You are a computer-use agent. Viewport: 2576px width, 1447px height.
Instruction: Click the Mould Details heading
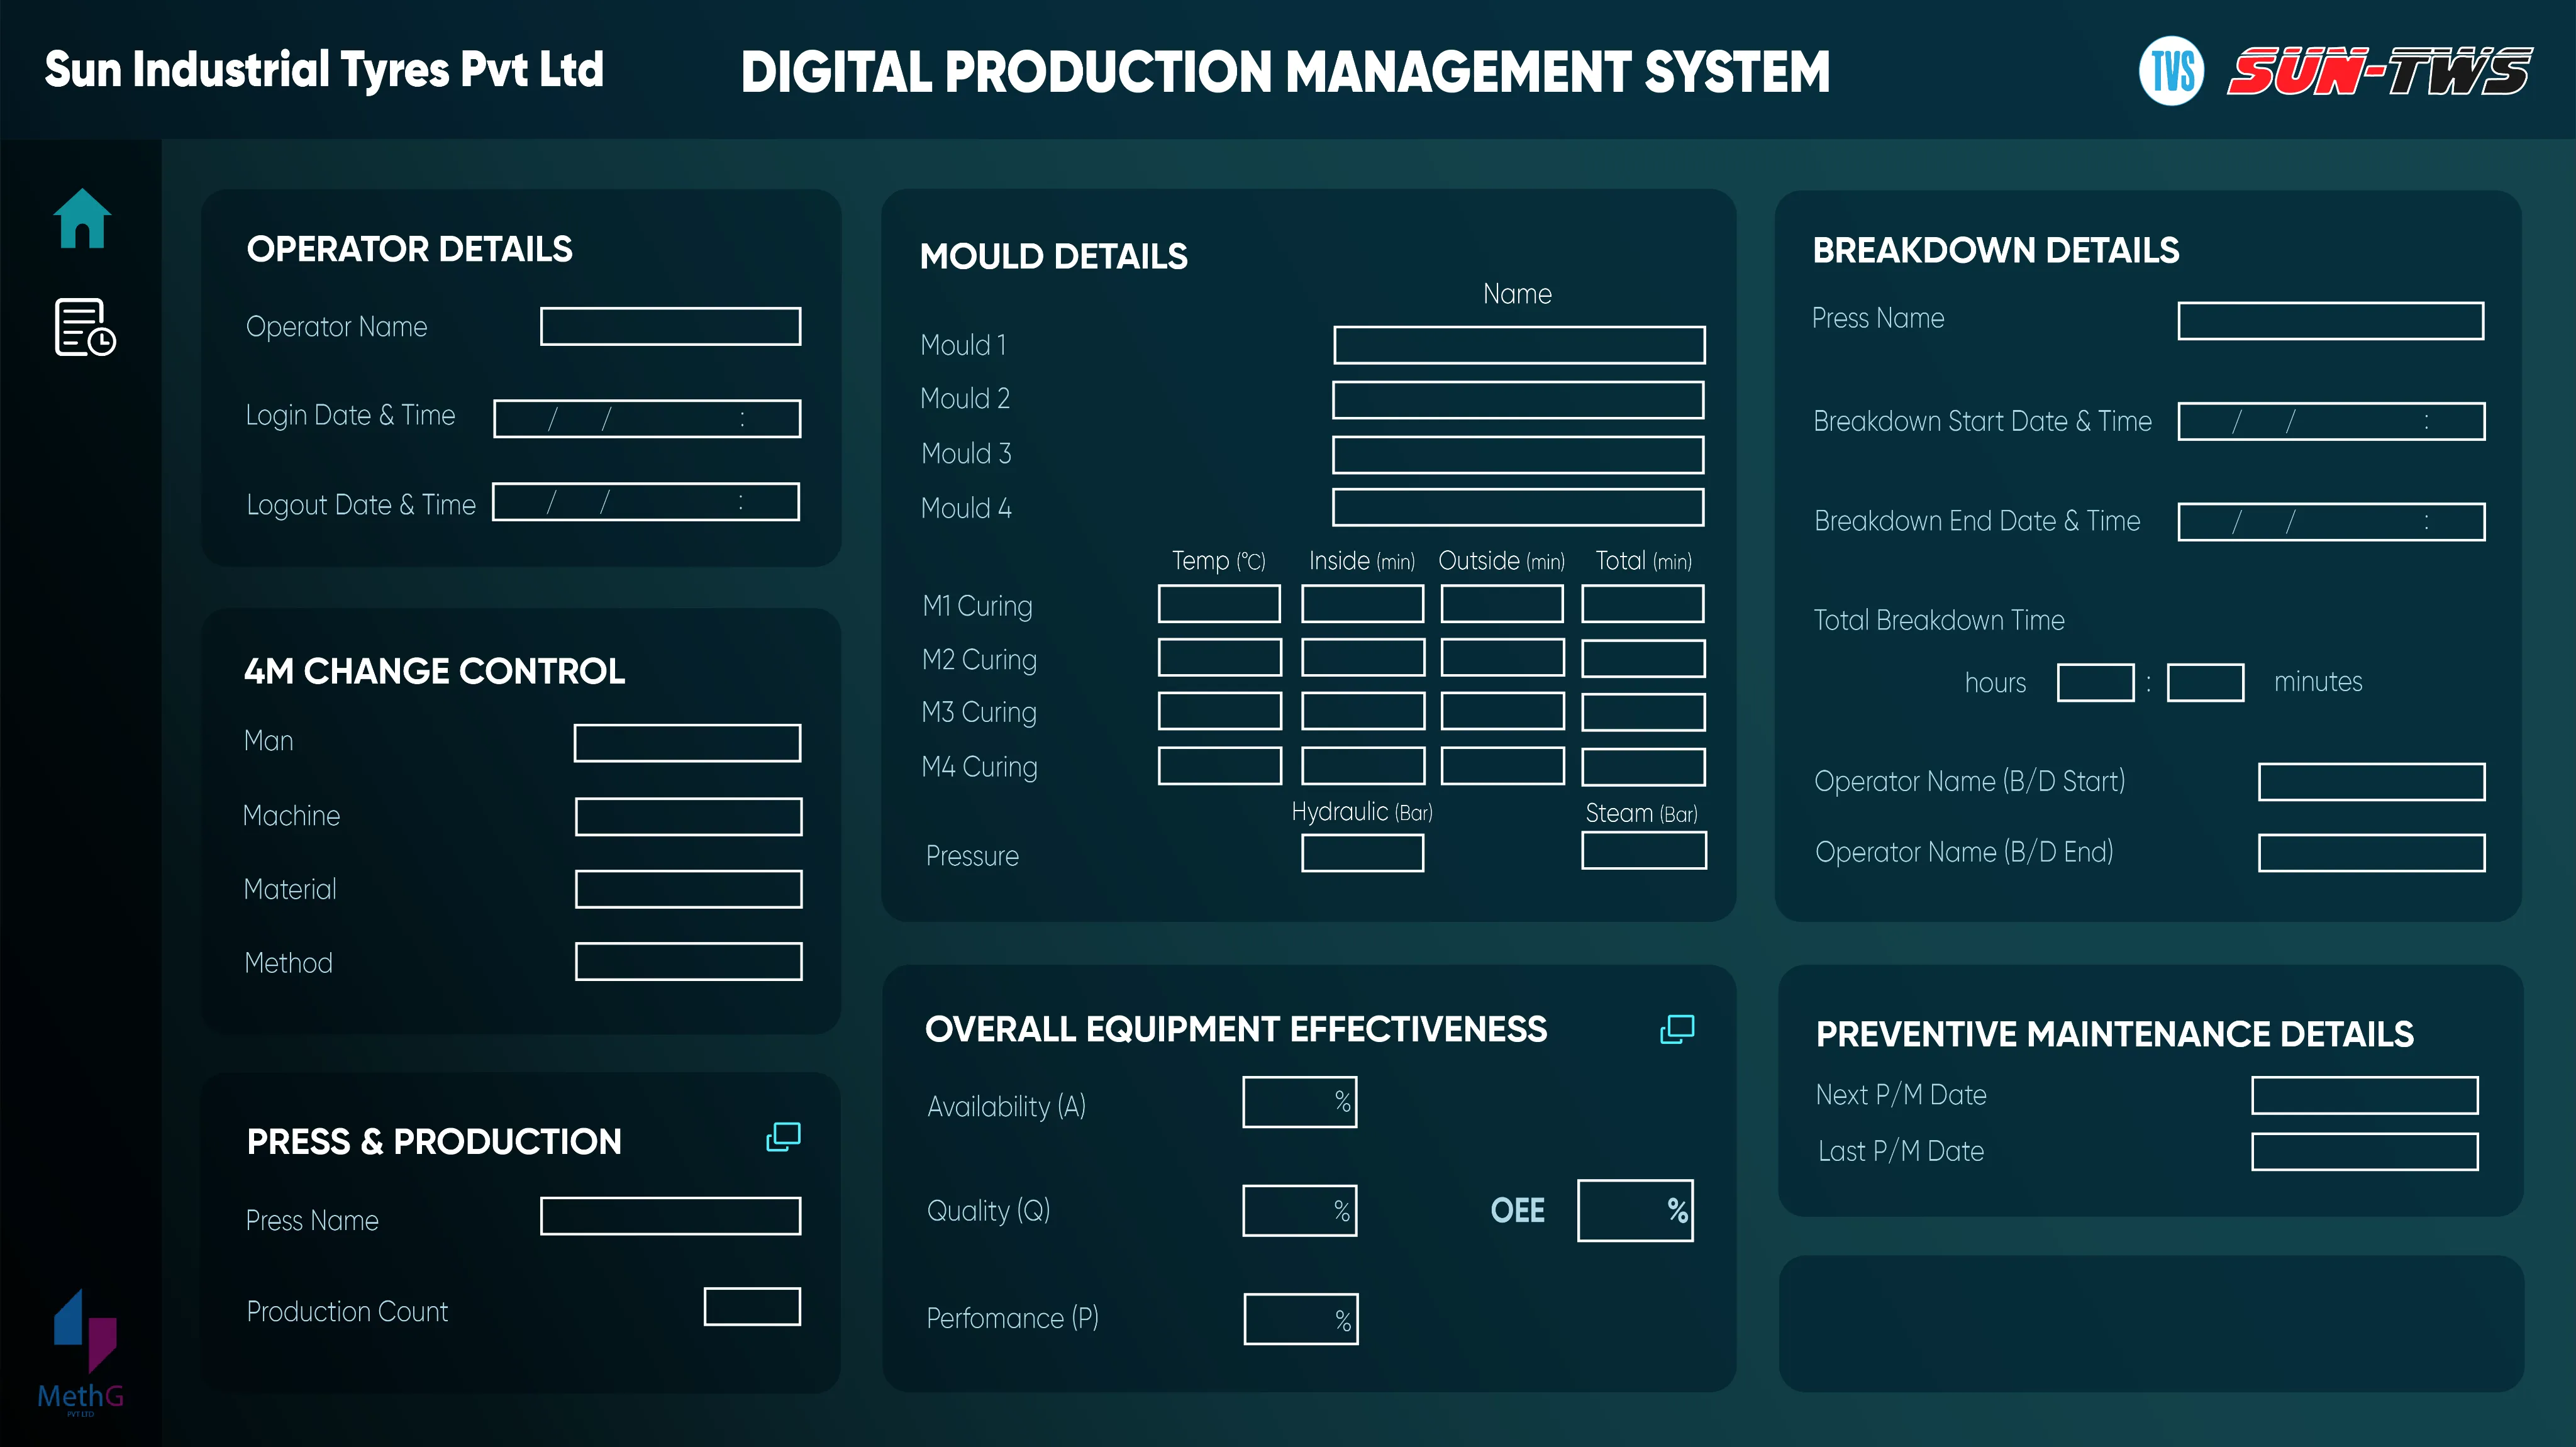pos(1053,256)
